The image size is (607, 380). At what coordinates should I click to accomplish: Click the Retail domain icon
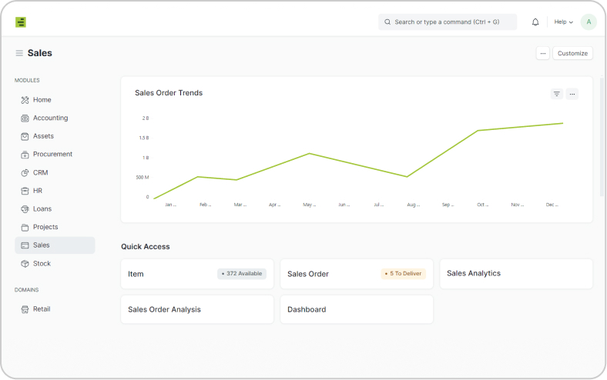pyautogui.click(x=25, y=309)
